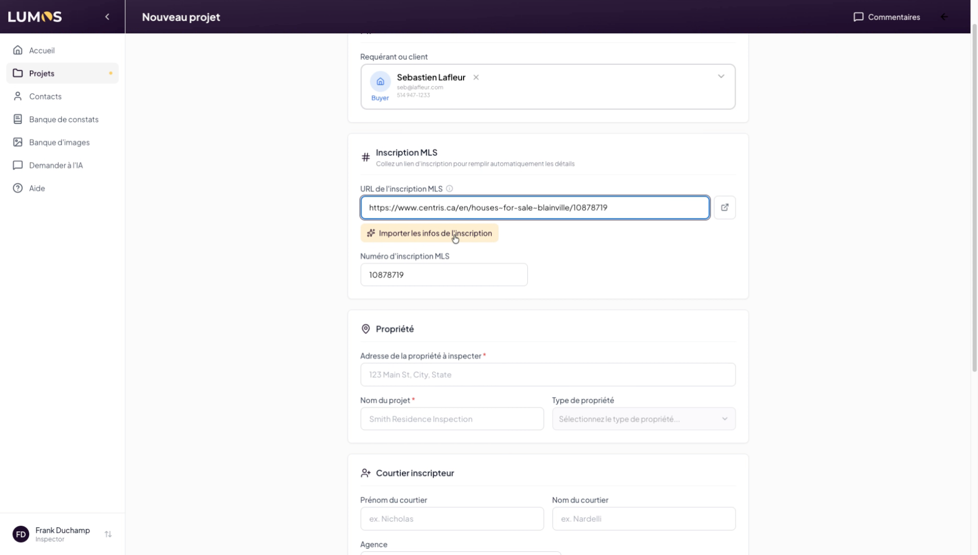Switch account via Frank Duchamp arrows

(108, 534)
